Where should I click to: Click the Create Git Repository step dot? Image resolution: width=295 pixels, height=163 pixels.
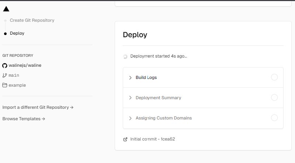[x=5, y=21]
